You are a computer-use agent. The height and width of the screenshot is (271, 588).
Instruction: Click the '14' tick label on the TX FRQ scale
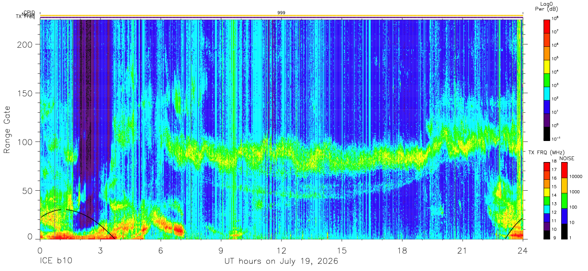[x=555, y=196]
